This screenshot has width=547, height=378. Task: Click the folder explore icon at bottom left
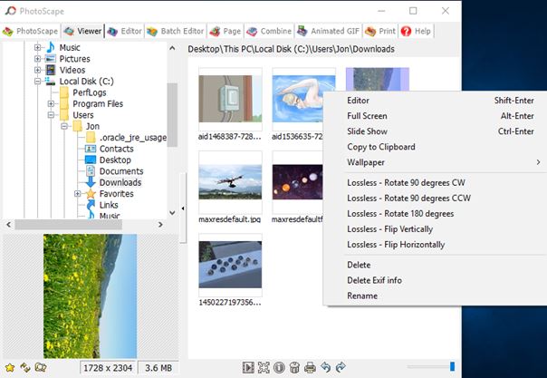[41, 367]
